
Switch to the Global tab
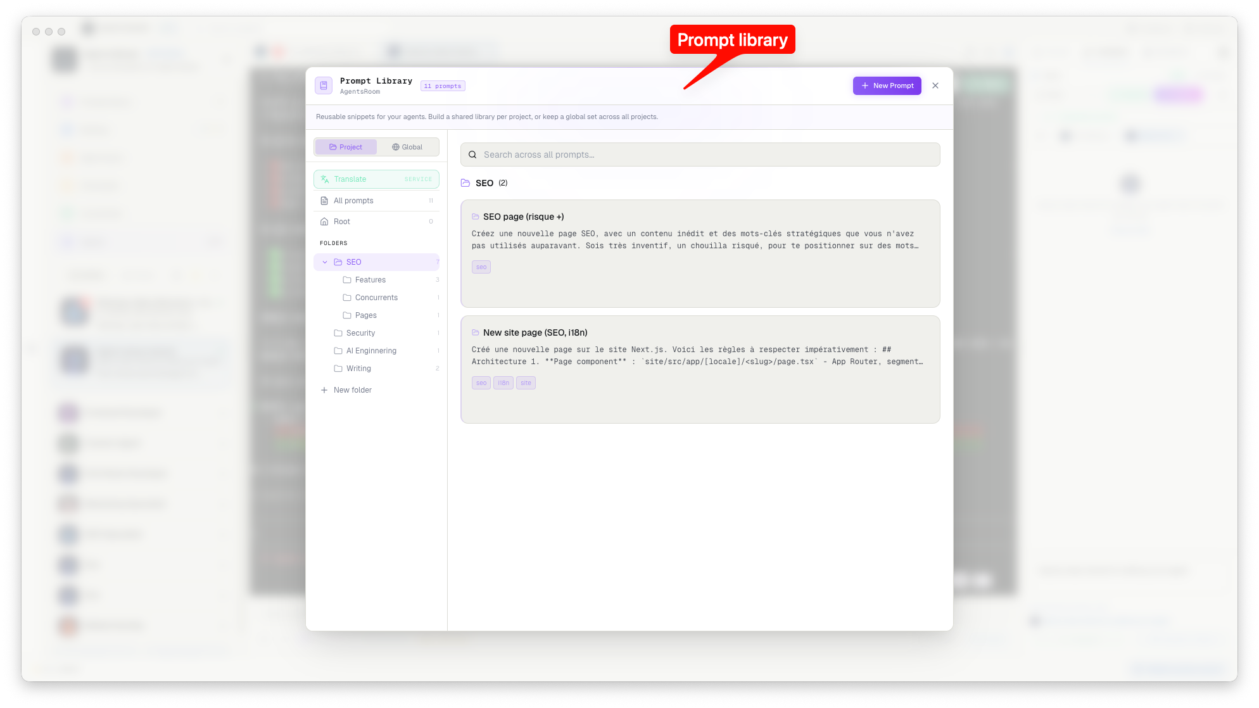pyautogui.click(x=407, y=147)
